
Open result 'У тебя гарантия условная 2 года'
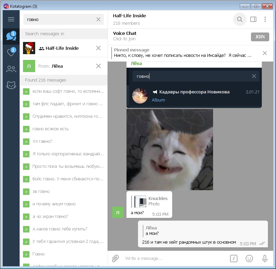(64, 241)
